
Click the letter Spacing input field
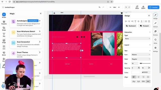click(x=134, y=68)
